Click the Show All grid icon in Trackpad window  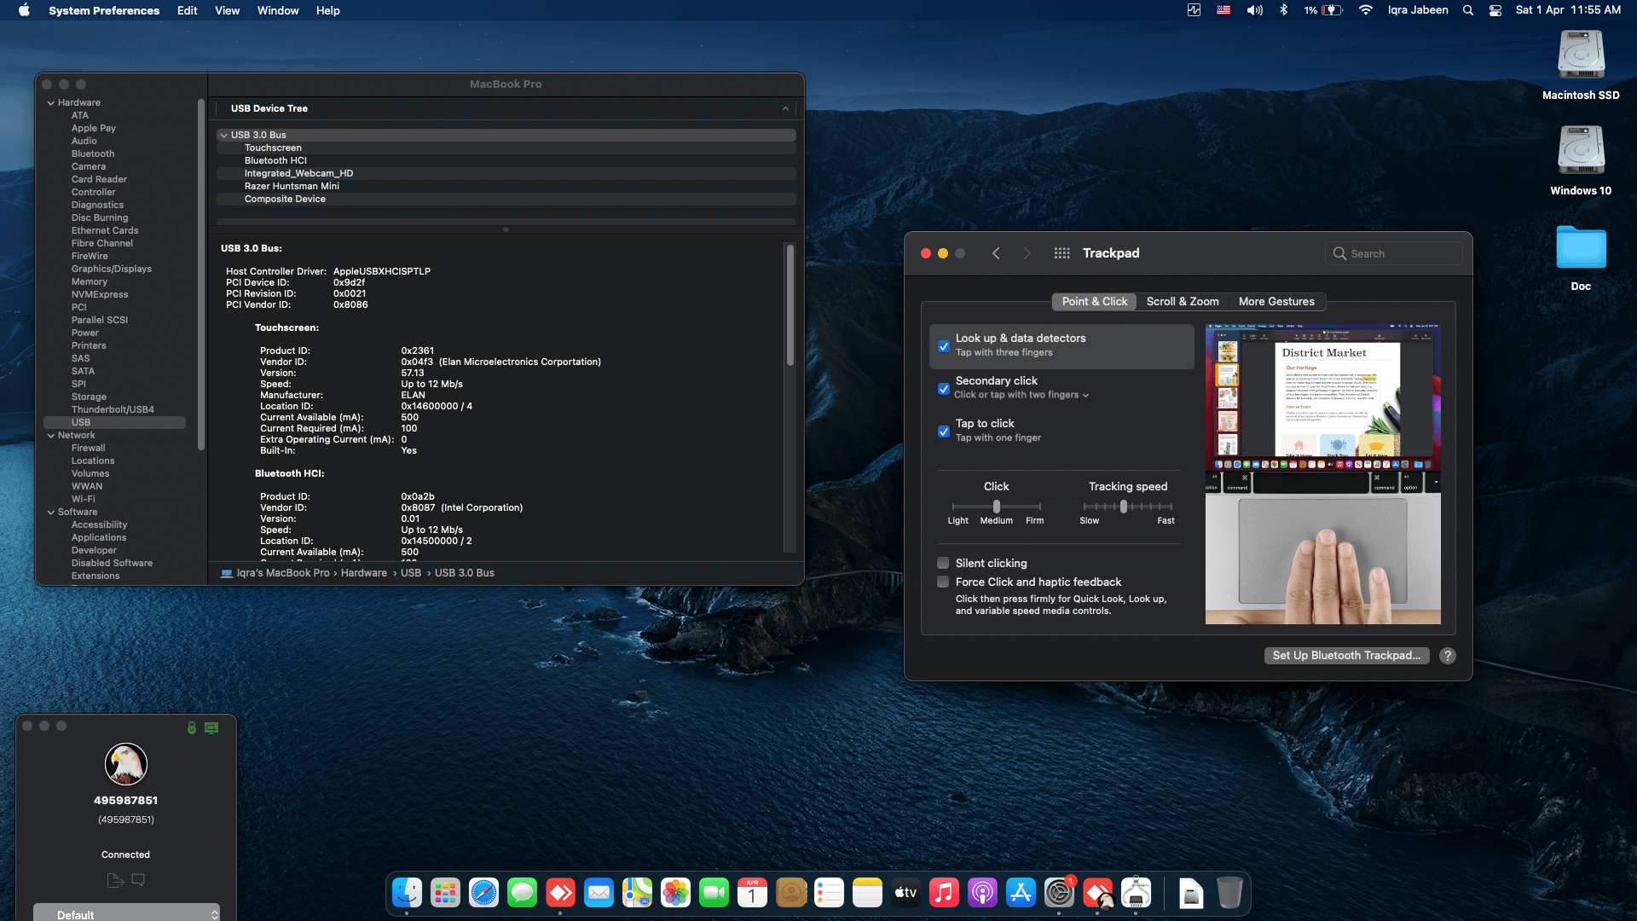coord(1061,252)
